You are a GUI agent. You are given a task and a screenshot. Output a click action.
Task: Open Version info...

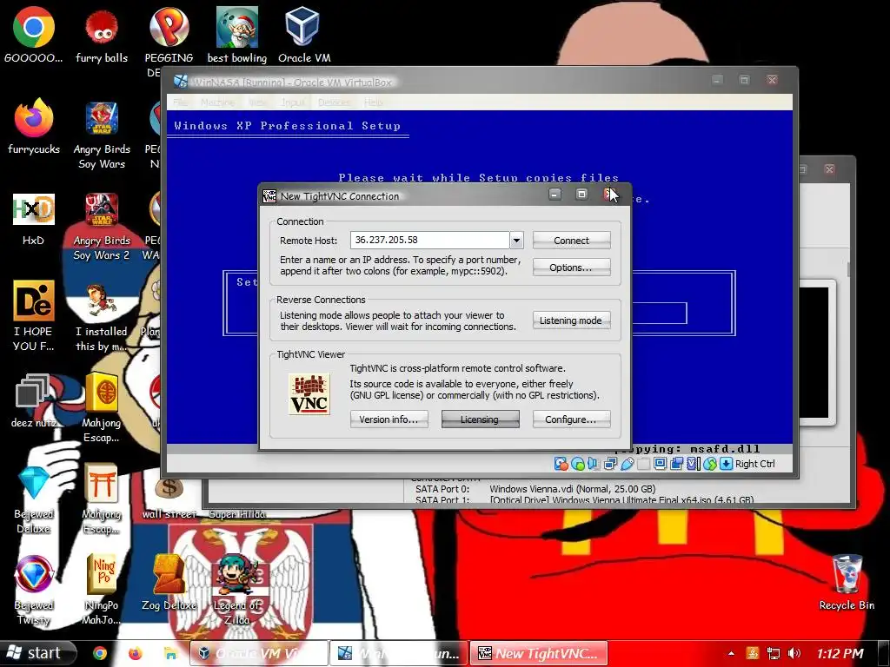[389, 419]
